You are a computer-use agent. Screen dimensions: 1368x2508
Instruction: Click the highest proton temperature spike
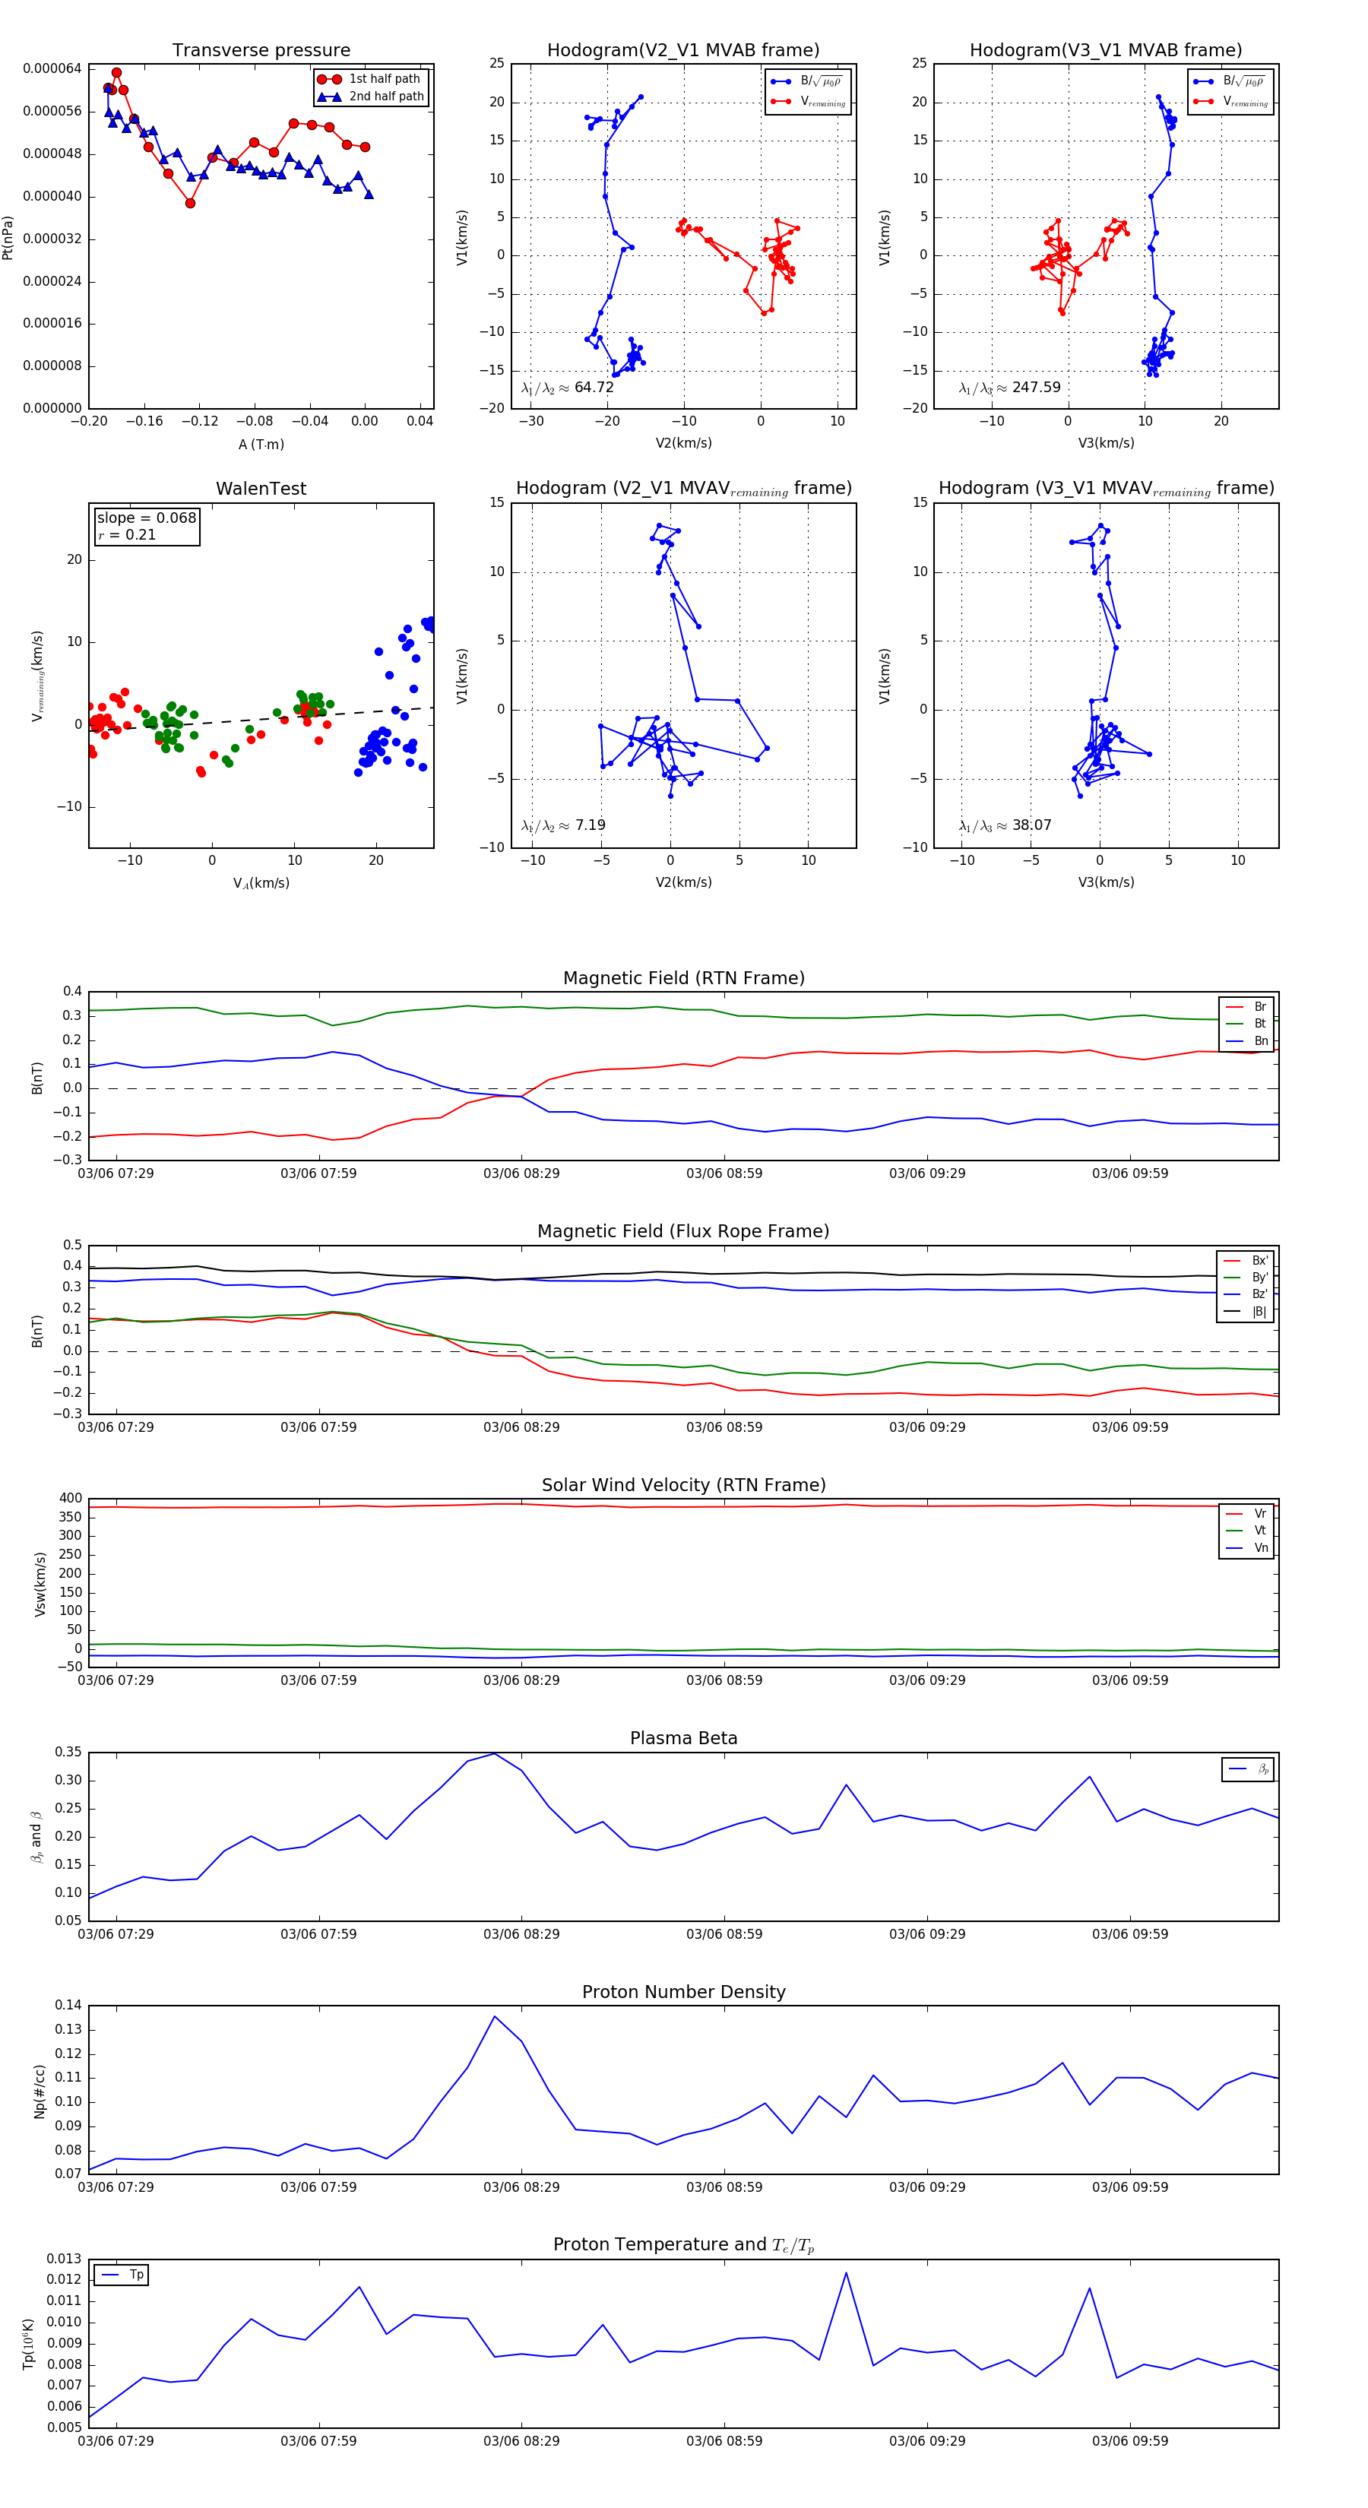845,2273
